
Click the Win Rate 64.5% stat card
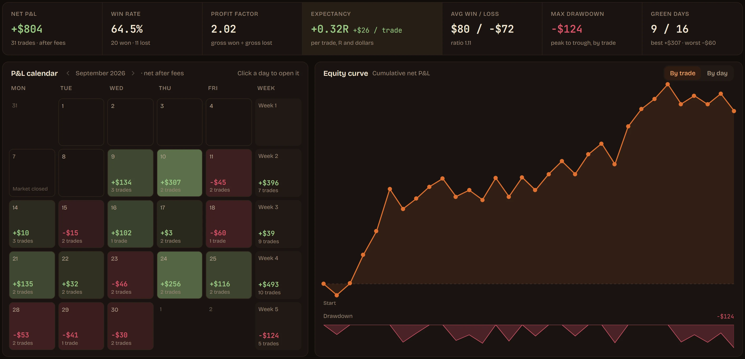[152, 29]
